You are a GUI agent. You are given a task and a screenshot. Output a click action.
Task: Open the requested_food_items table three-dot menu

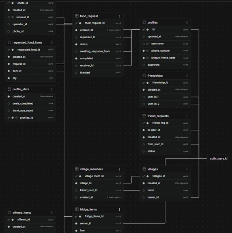(52, 43)
